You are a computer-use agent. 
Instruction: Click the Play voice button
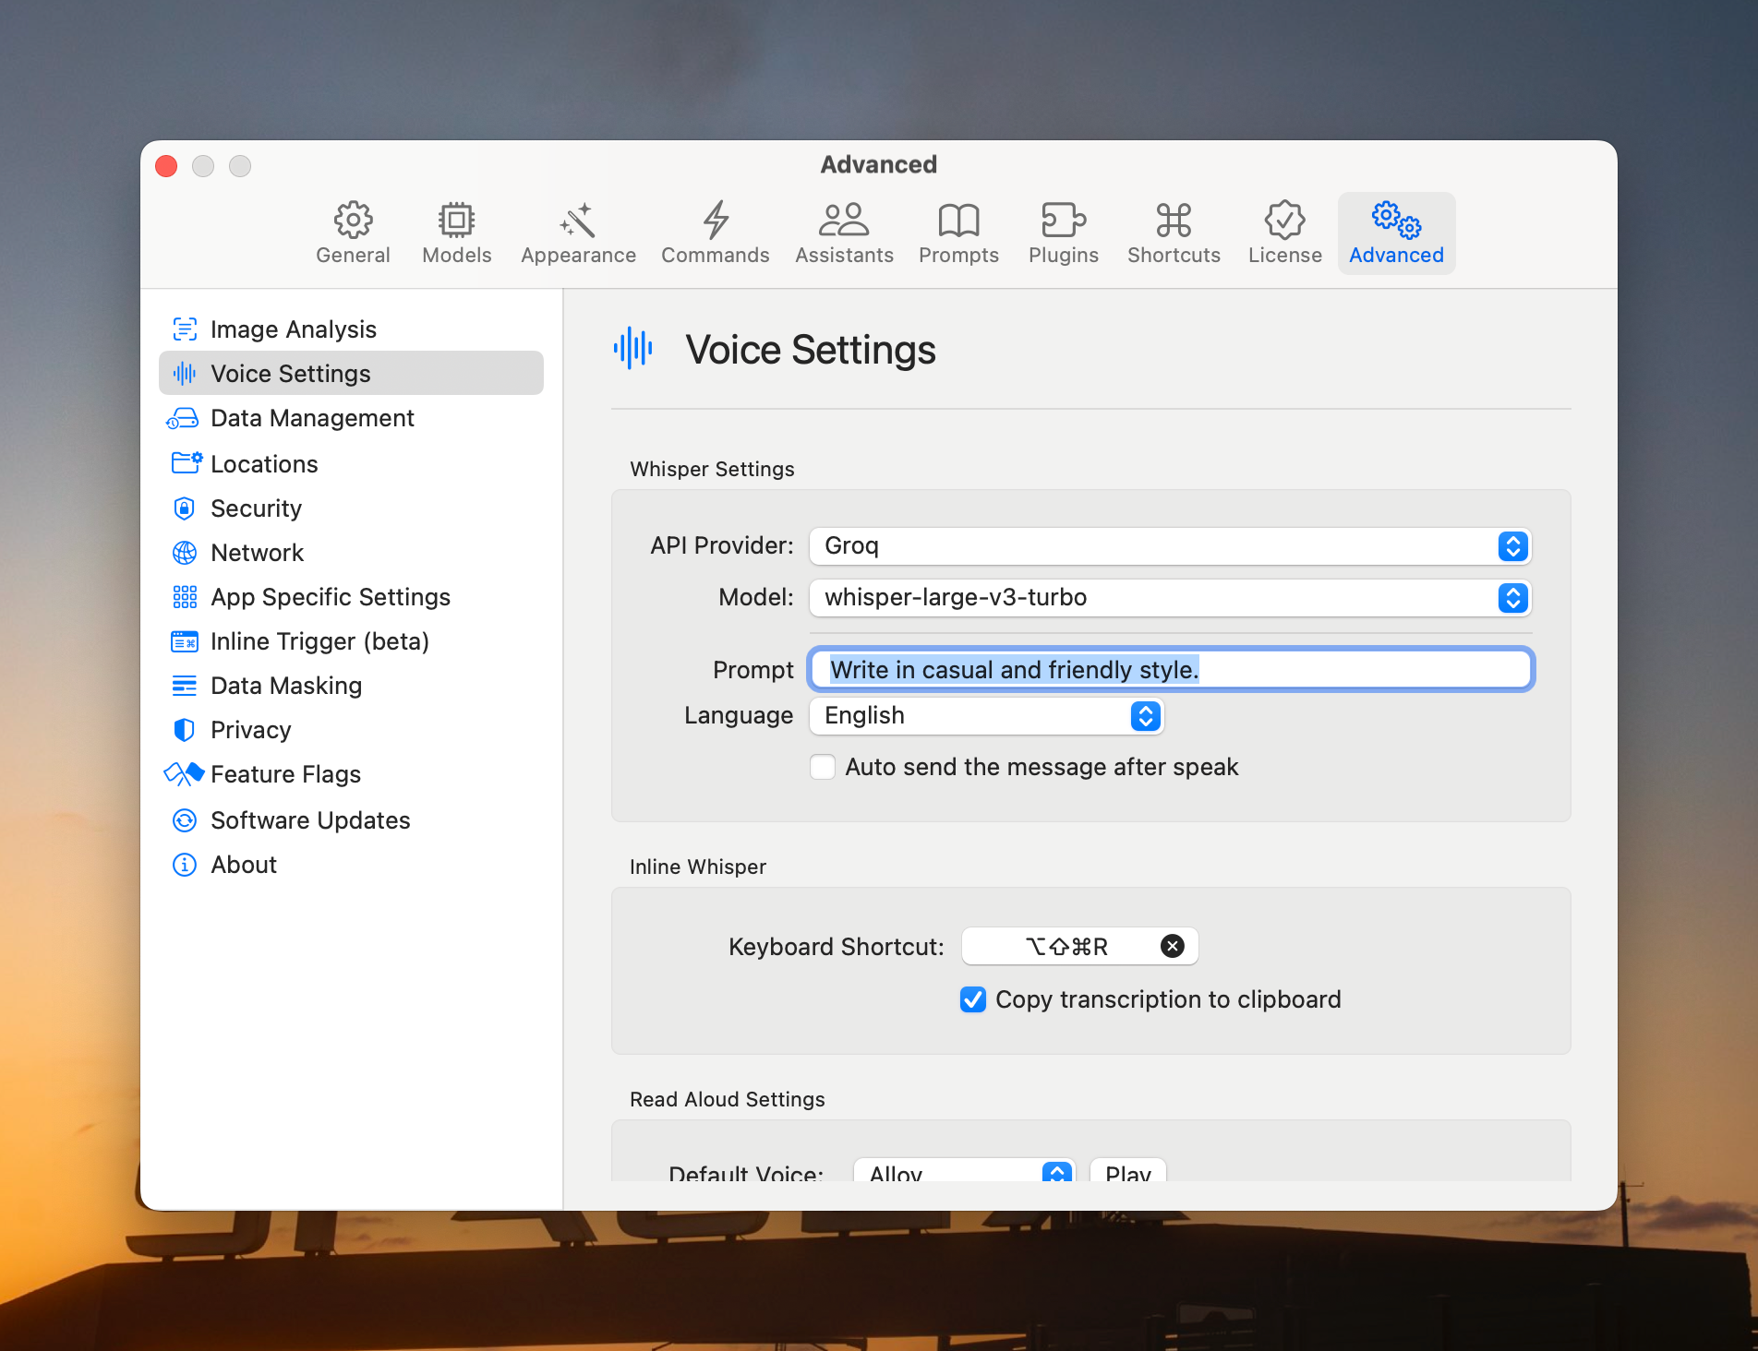click(x=1127, y=1172)
